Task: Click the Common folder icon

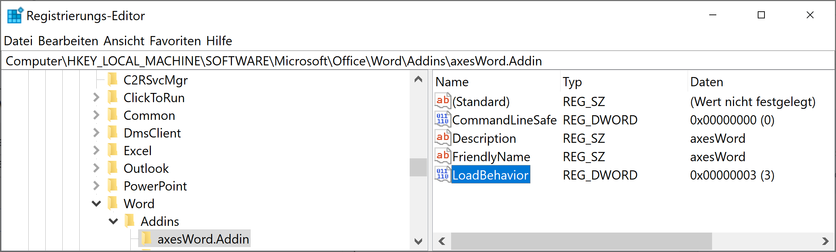Action: [113, 115]
